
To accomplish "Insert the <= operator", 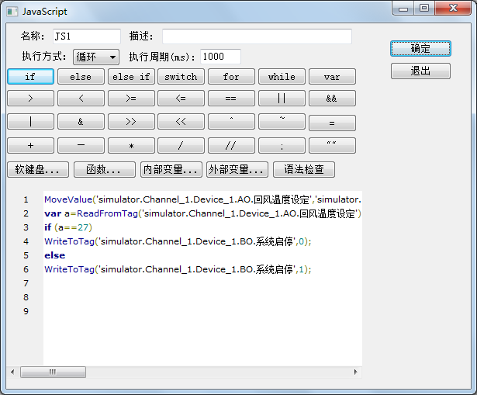I will [181, 99].
